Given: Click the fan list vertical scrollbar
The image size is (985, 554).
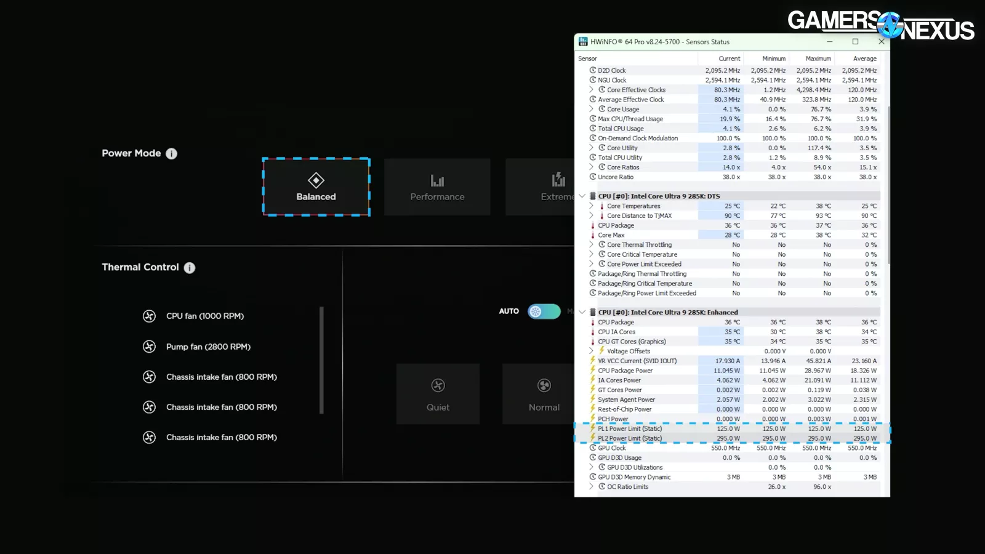Looking at the screenshot, I should [x=321, y=360].
